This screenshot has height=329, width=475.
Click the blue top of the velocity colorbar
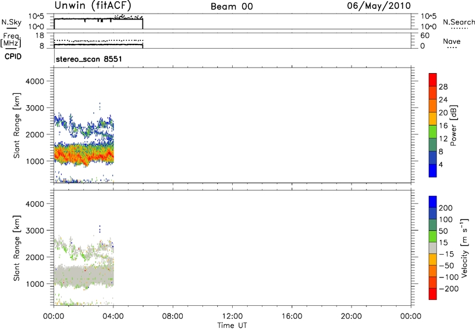[x=433, y=202]
